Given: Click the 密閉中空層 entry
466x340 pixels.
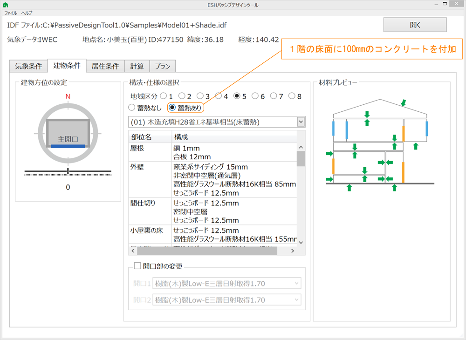Looking at the screenshot, I should pyautogui.click(x=190, y=212).
